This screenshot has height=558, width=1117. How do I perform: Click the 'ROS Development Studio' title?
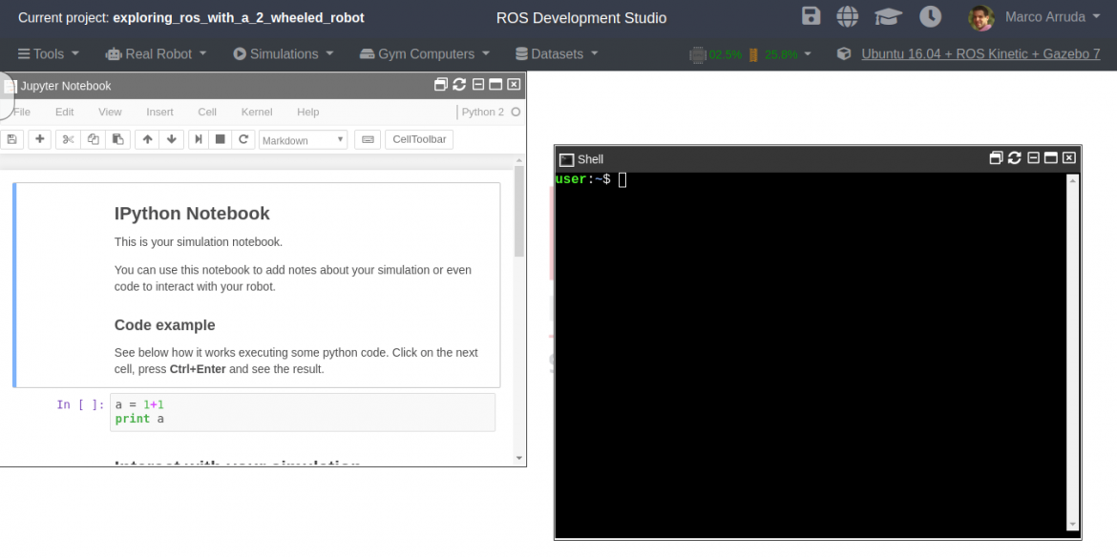point(581,18)
